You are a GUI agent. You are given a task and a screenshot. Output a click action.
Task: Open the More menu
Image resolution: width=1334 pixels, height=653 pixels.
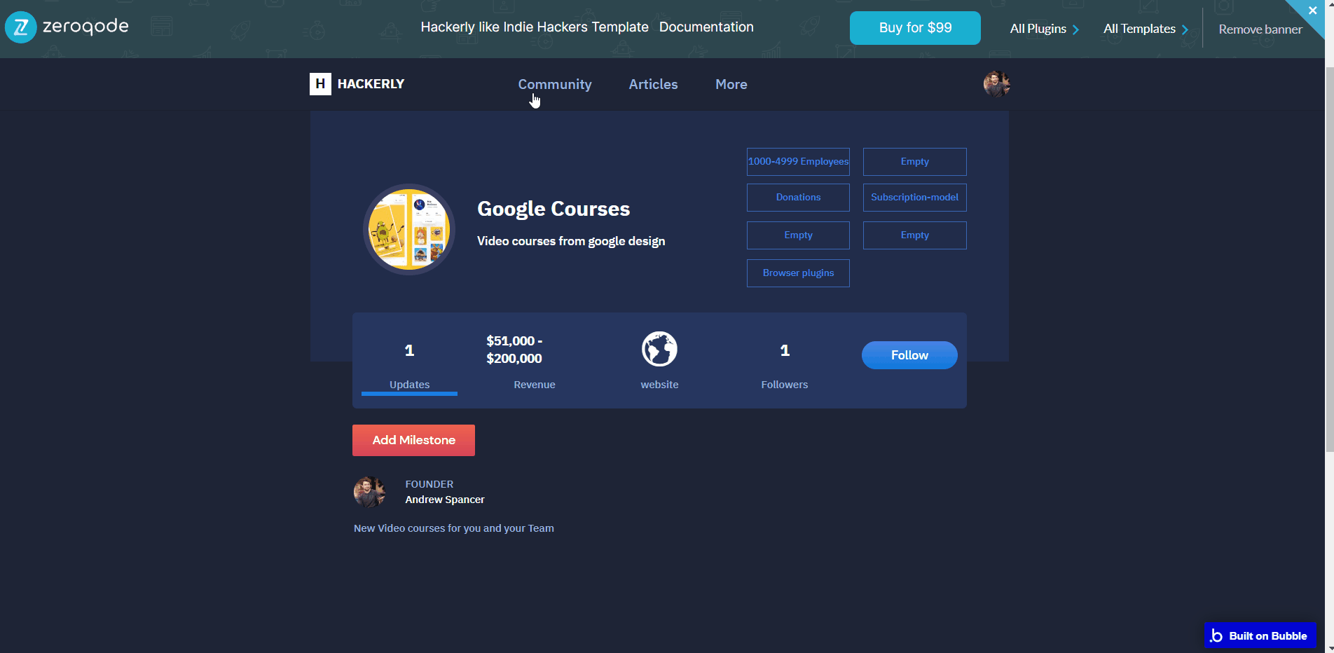click(x=731, y=84)
